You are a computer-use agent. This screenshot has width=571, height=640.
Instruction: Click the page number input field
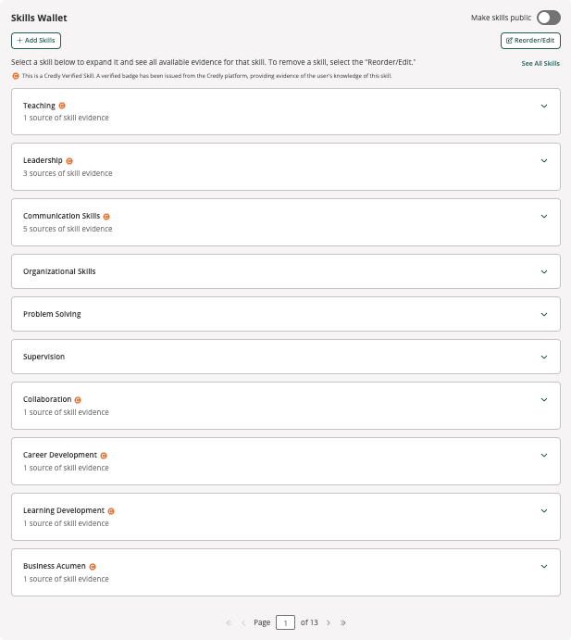click(x=285, y=622)
